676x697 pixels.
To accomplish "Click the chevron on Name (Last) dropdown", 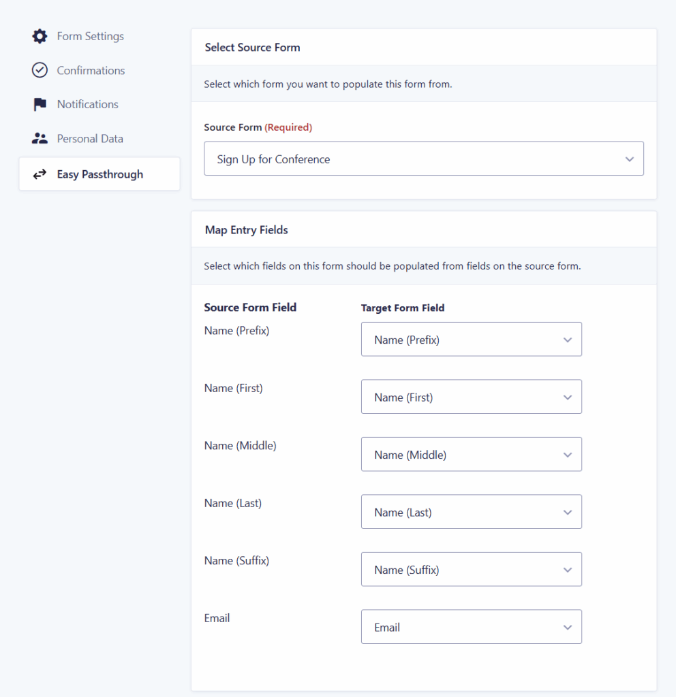I will (568, 512).
